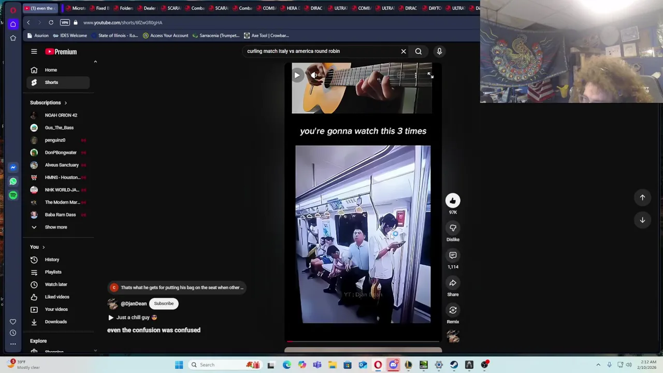Share this Short via the Share arrow
Viewport: 663px width, 373px height.
[x=453, y=283]
